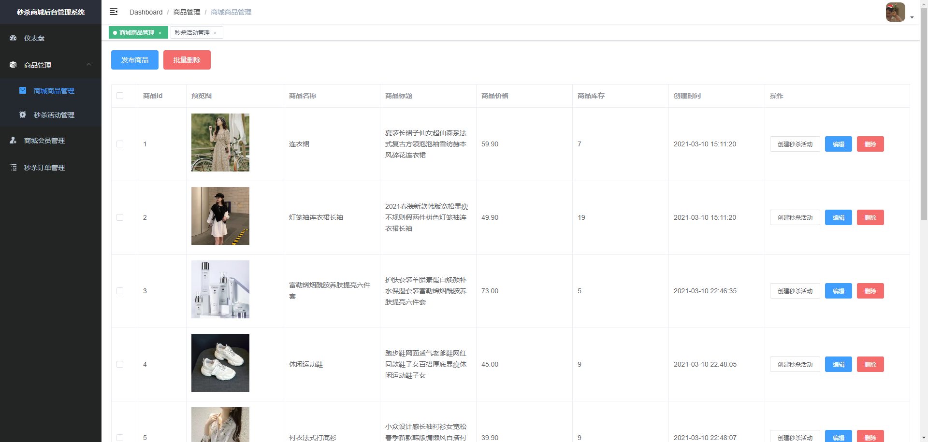This screenshot has height=442, width=928.
Task: Click 创建秒杀活动 for 休闲运动鞋
Action: tap(795, 364)
